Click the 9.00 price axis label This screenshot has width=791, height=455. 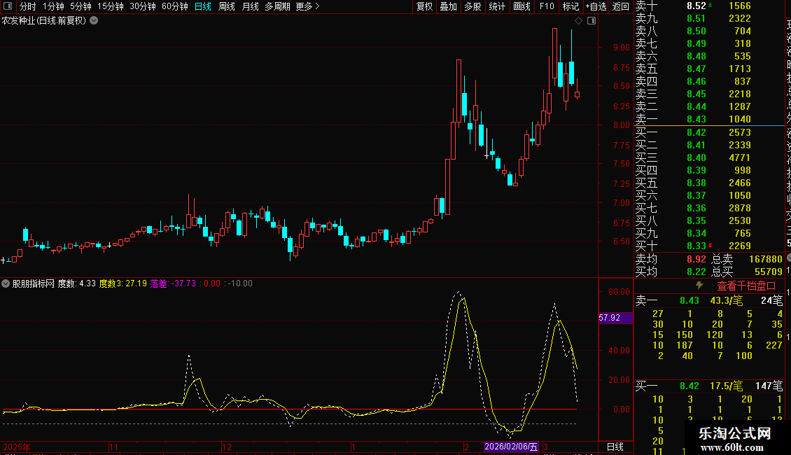click(x=622, y=48)
